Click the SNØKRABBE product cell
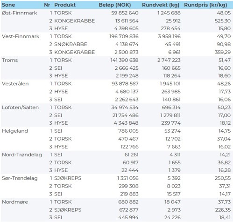Screen dimensions: 233x222 71,44
